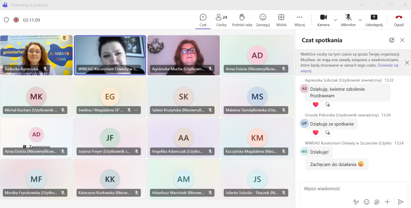Expand the microphone options arrow
Image resolution: width=411 pixels, height=208 pixels.
coord(360,20)
